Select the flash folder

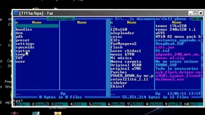pos(116,47)
